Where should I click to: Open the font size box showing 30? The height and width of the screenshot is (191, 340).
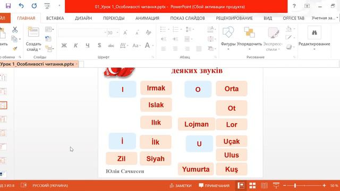pyautogui.click(x=113, y=33)
